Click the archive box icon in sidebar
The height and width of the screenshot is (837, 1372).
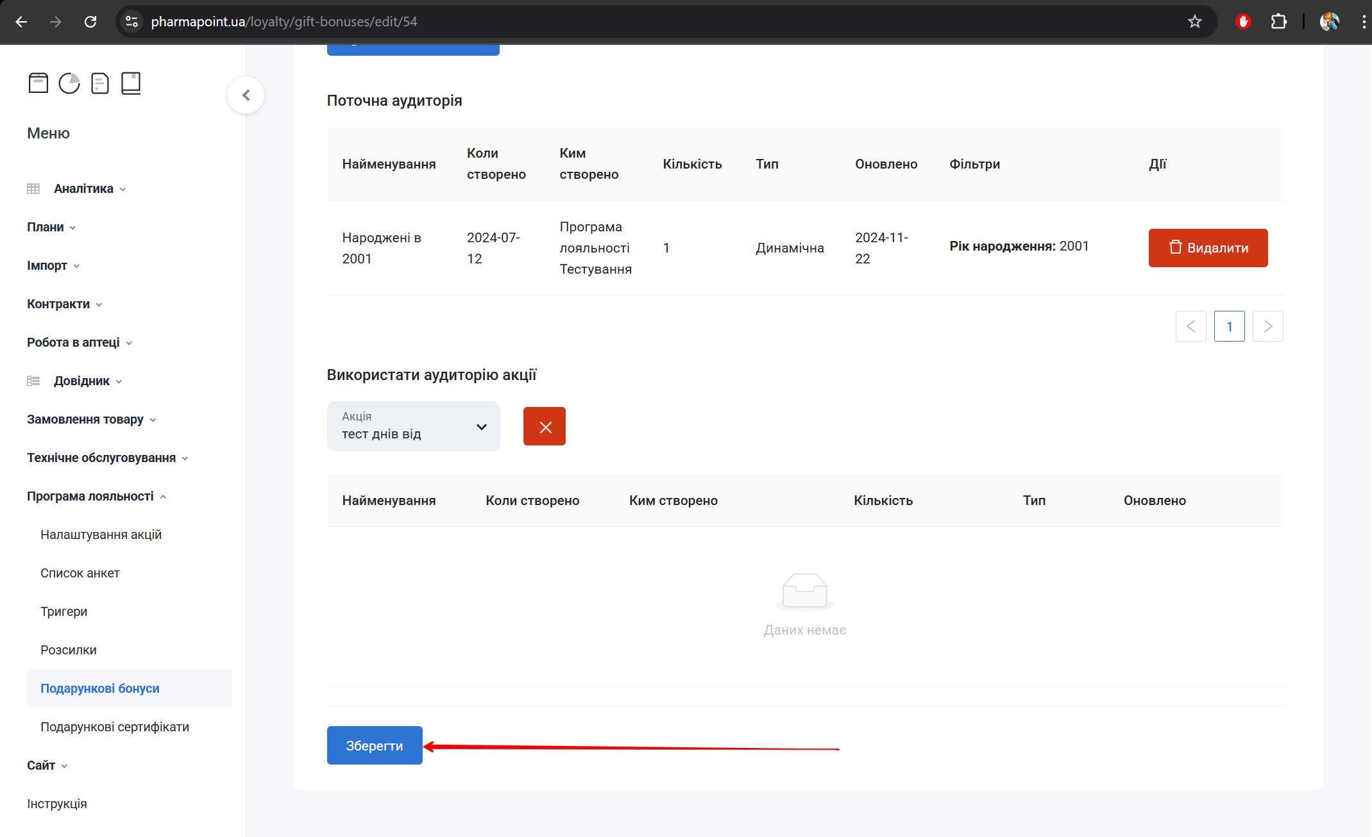coord(38,83)
